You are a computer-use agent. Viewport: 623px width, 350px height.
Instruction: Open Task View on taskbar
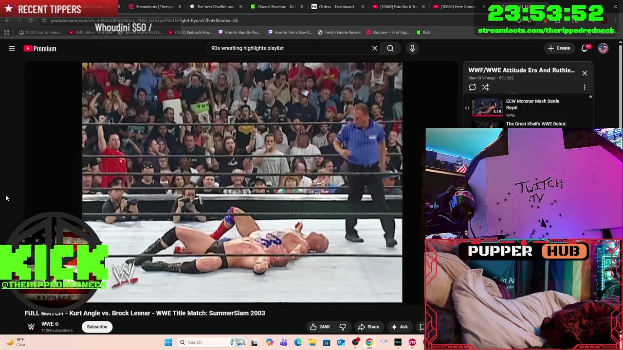click(x=254, y=342)
